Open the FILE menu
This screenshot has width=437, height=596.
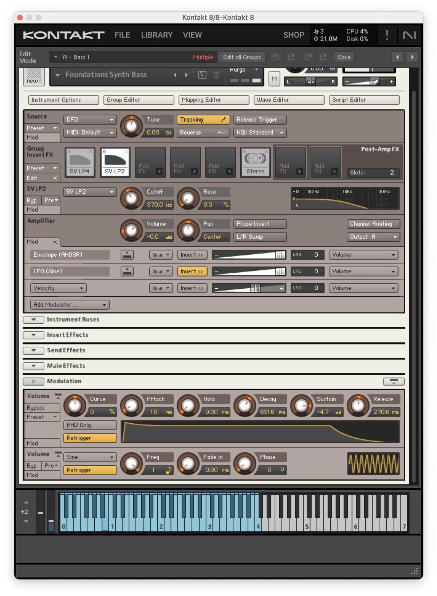pyautogui.click(x=122, y=35)
